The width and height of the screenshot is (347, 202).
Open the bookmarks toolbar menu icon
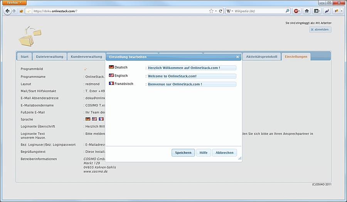coord(317,11)
